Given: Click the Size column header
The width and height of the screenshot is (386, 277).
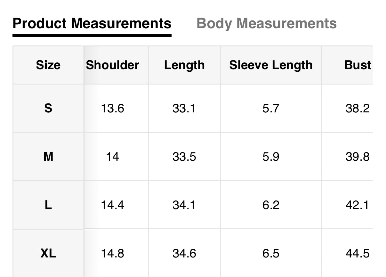Looking at the screenshot, I should tap(48, 65).
